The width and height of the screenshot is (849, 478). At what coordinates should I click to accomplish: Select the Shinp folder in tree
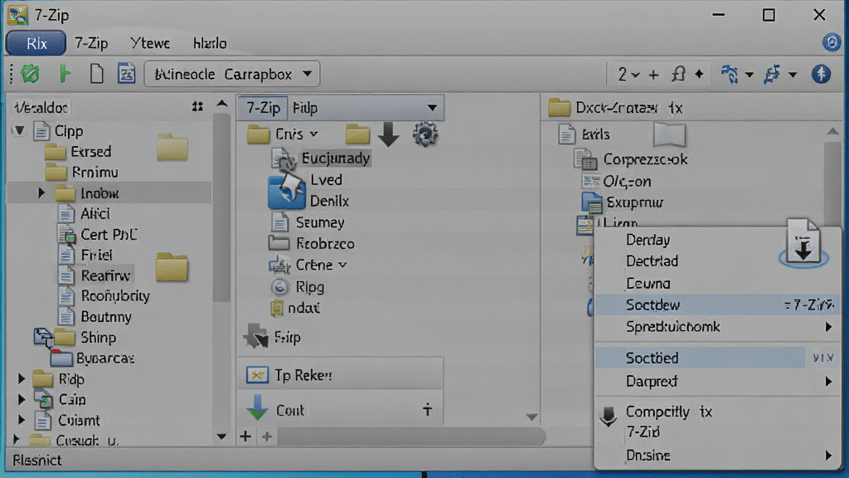[x=85, y=338]
